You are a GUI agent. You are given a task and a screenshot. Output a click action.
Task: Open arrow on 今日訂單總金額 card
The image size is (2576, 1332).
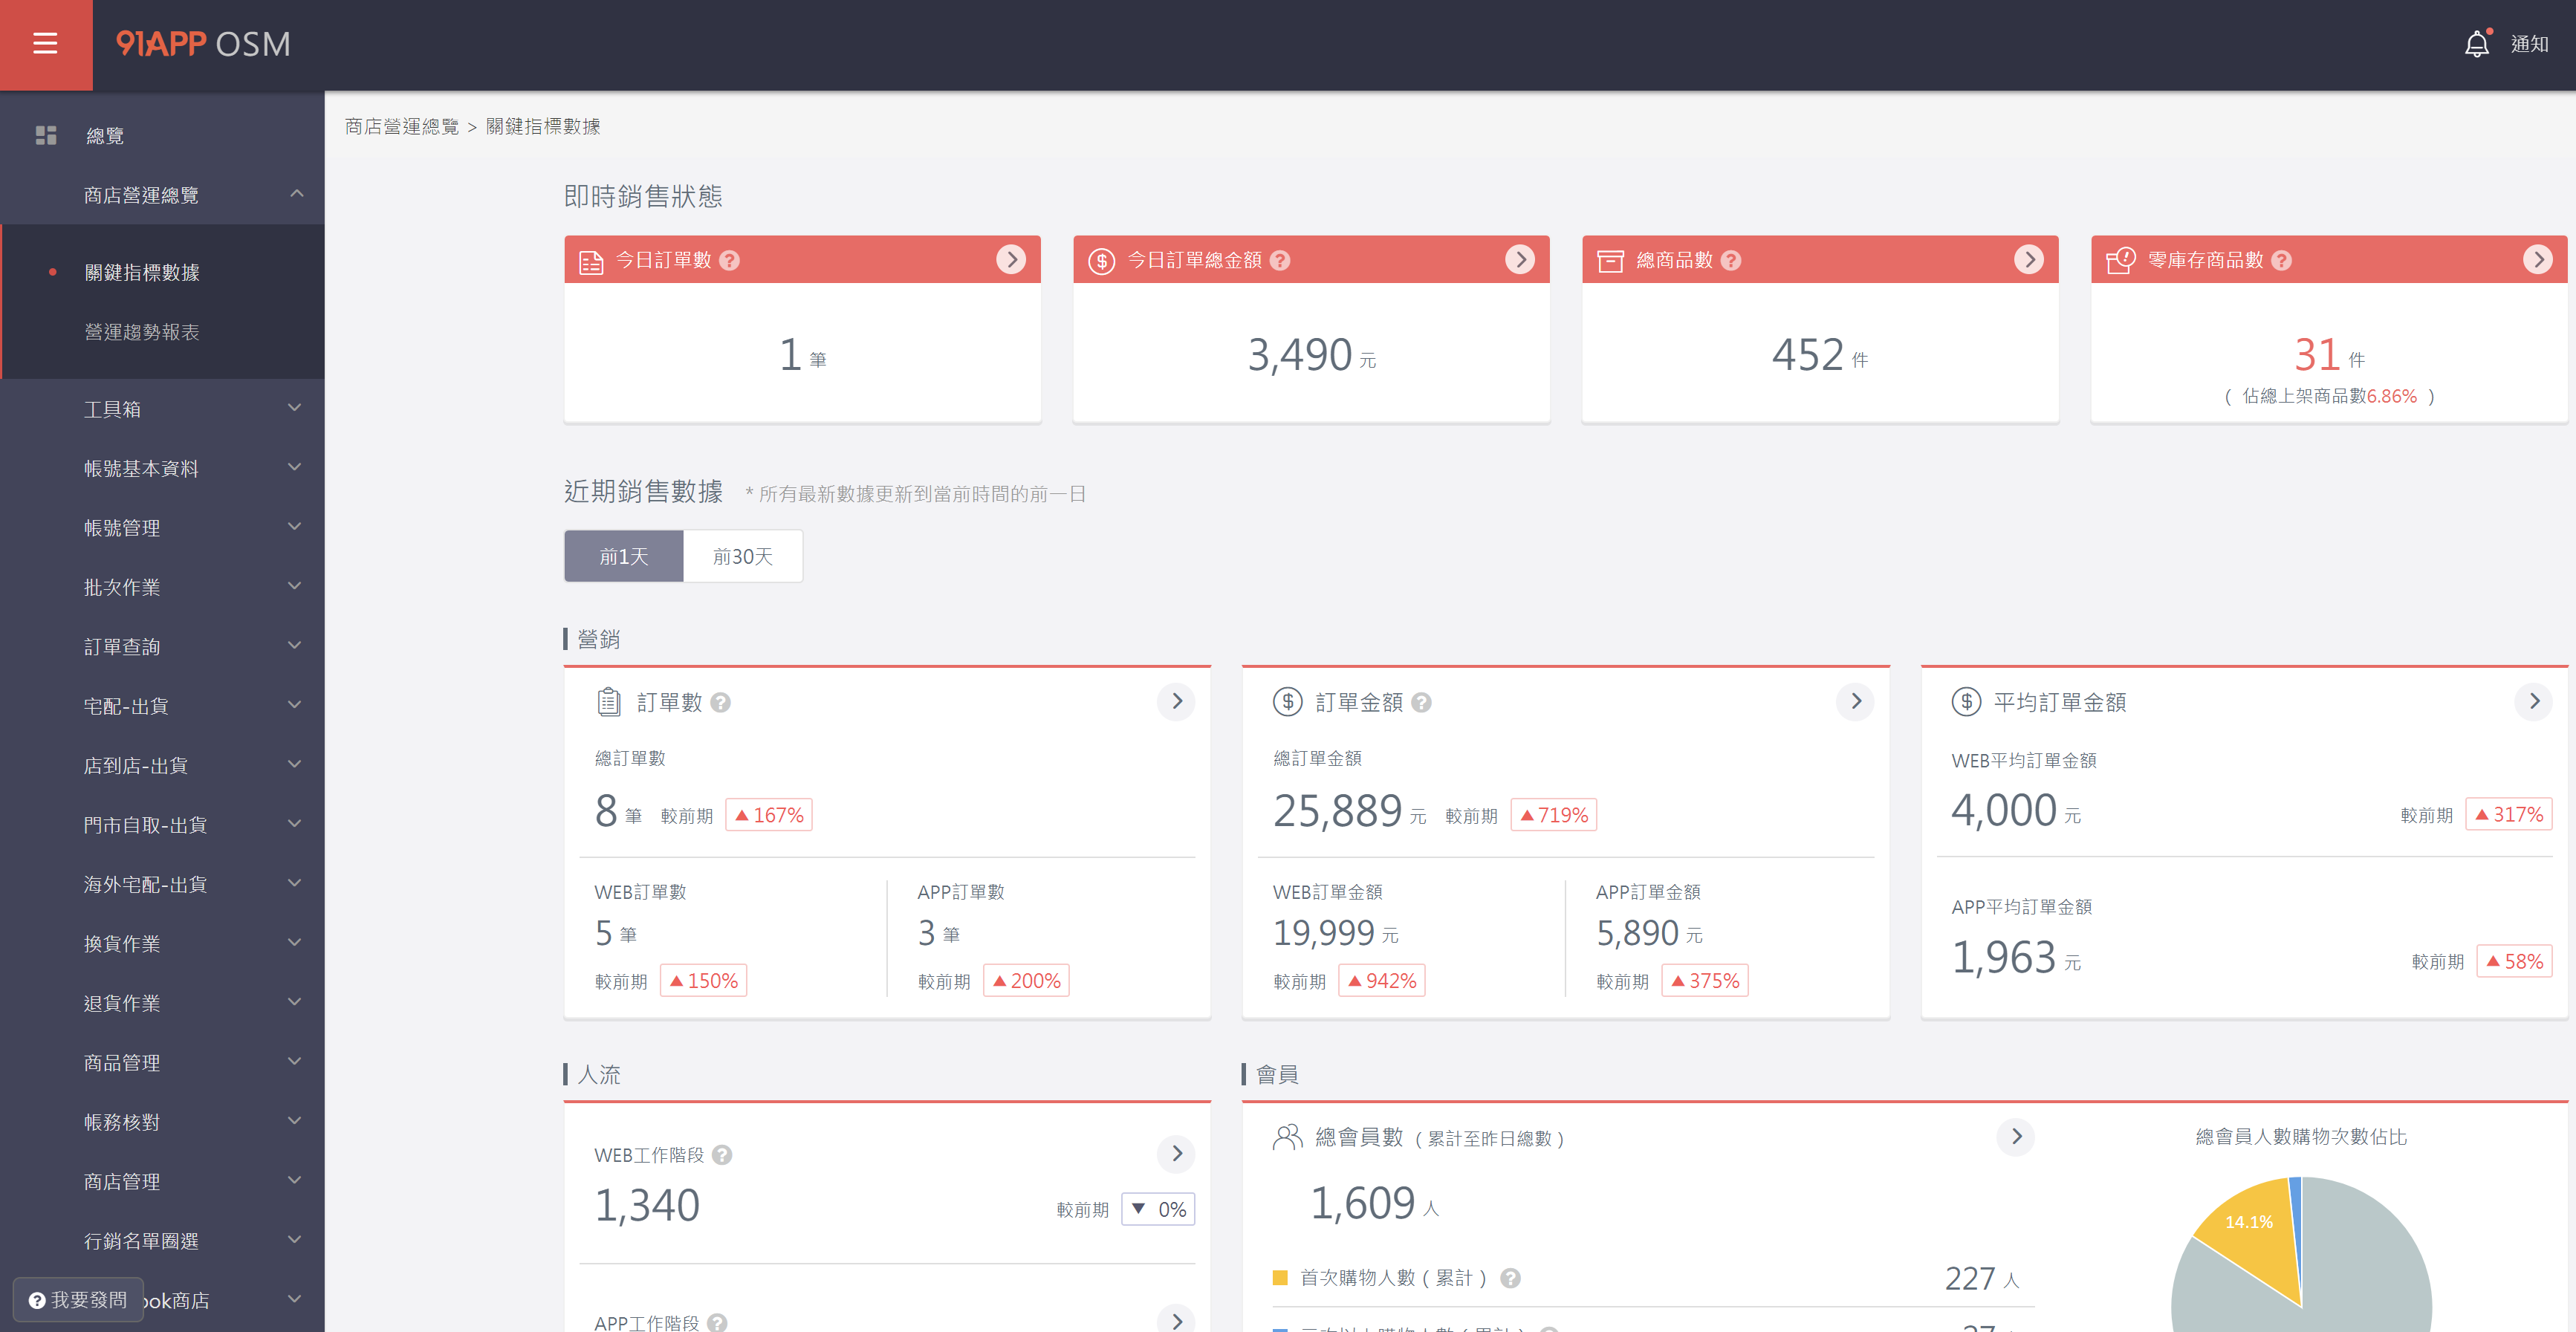point(1519,260)
